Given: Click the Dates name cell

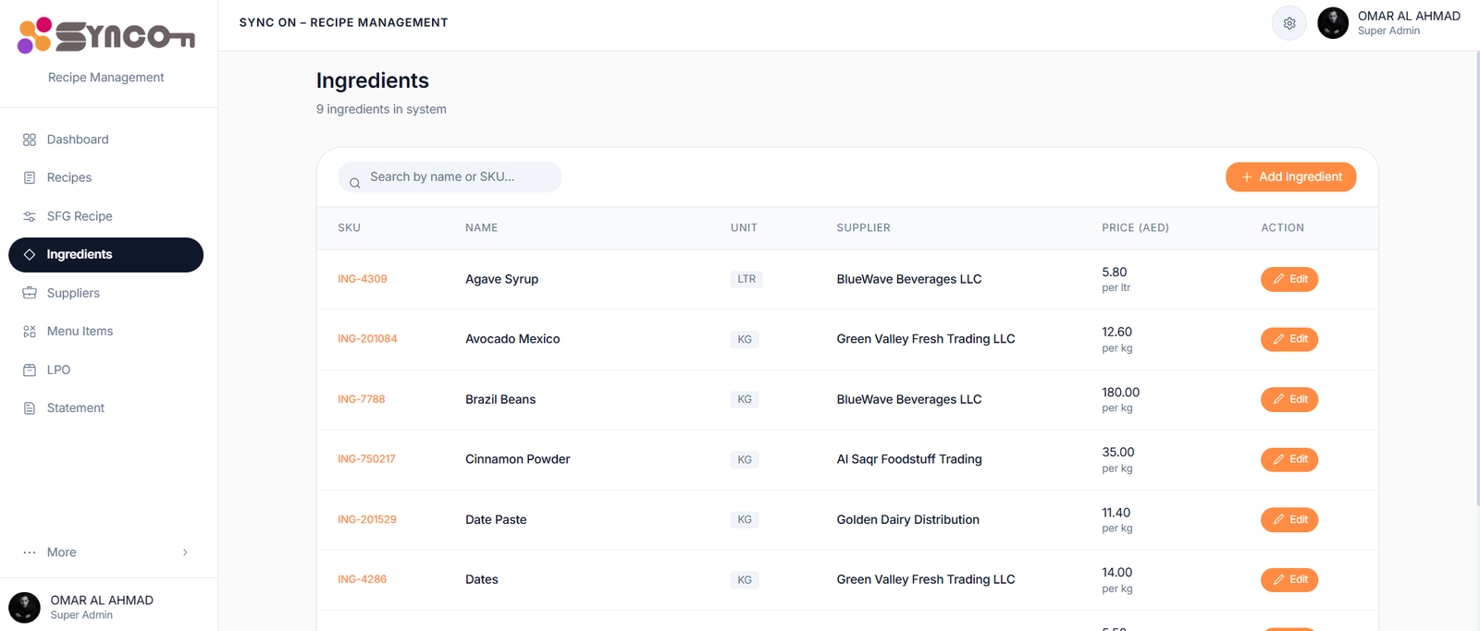Looking at the screenshot, I should [482, 579].
